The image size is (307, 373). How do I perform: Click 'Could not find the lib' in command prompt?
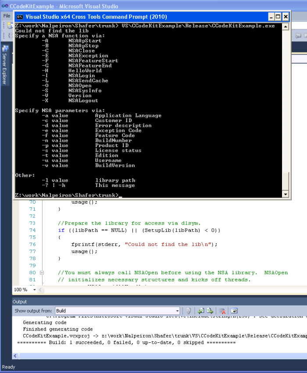pos(52,31)
